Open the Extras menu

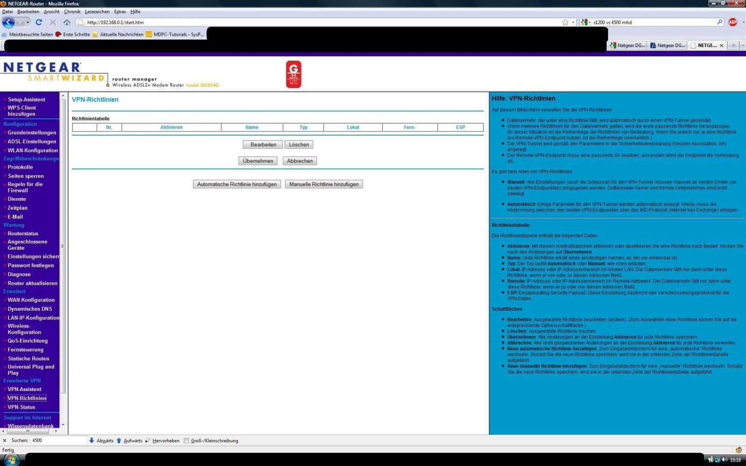tap(120, 12)
